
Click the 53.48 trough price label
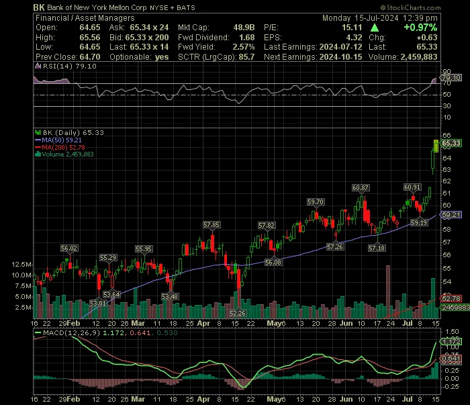(170, 297)
